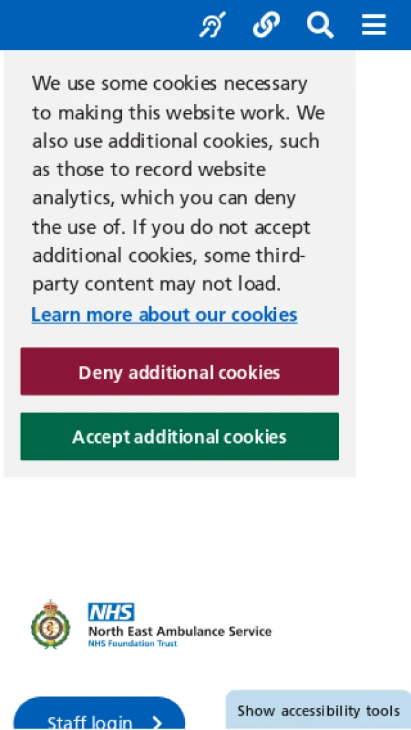Click the ambulance service crest emblem
Screen dimensions: 411x730
pyautogui.click(x=51, y=624)
